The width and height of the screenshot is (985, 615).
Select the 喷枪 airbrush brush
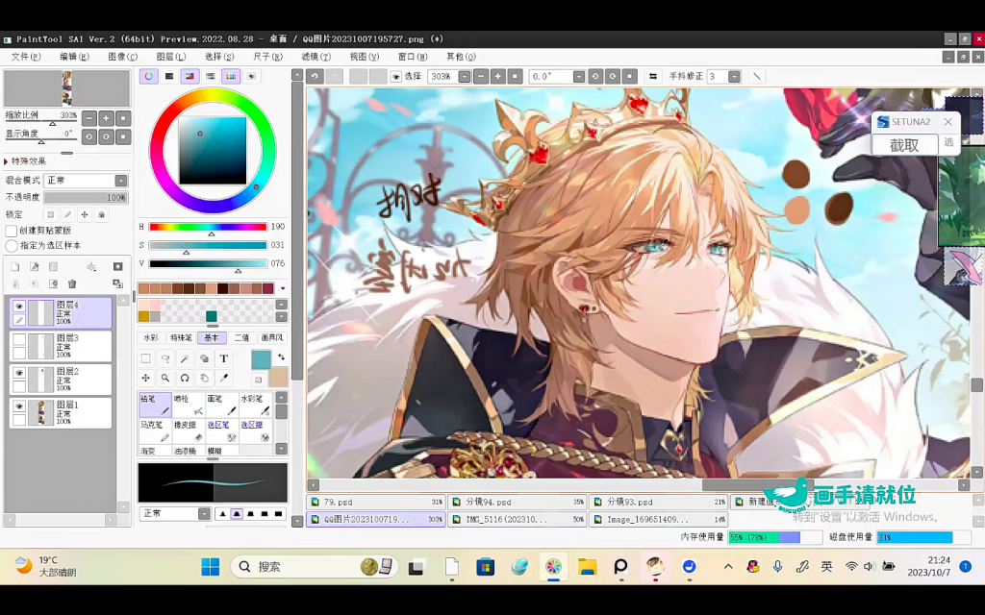[x=189, y=404]
